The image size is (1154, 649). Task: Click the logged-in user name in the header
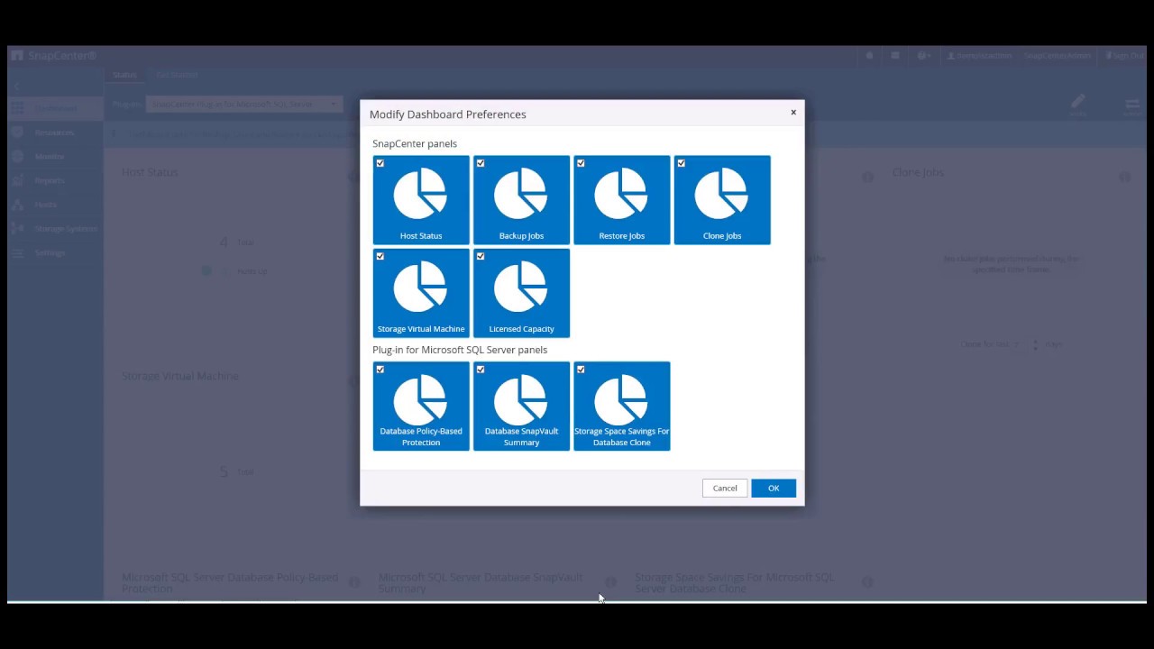(x=979, y=56)
